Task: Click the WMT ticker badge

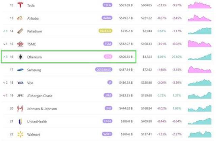Action: point(107,135)
